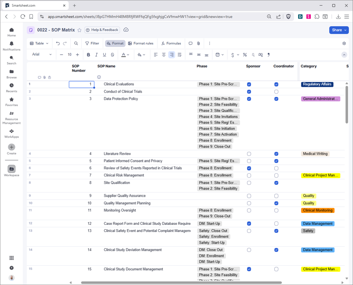Apply strikethrough formatting

point(113,55)
